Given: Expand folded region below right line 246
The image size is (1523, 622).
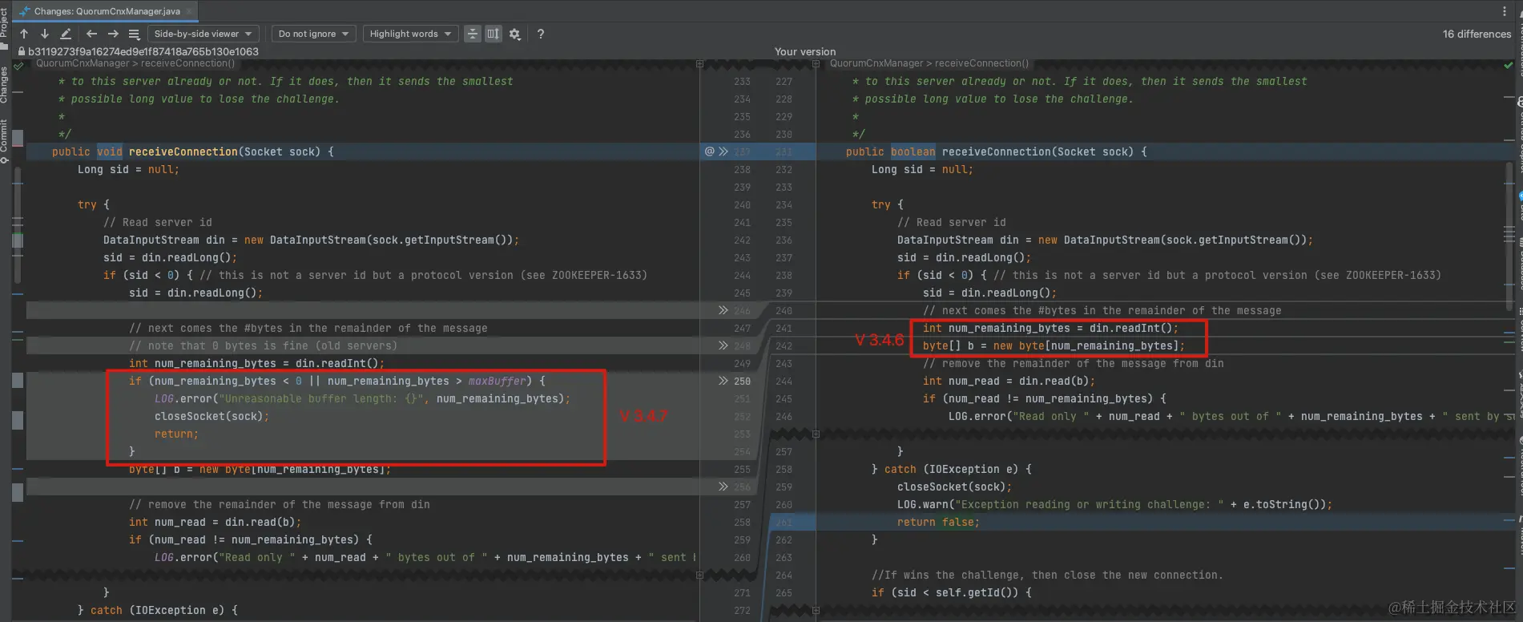Looking at the screenshot, I should (x=816, y=434).
